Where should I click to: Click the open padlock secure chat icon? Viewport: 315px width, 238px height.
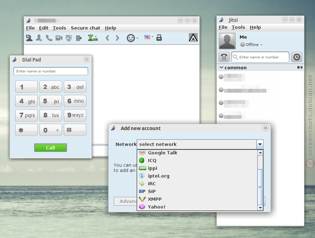159,38
